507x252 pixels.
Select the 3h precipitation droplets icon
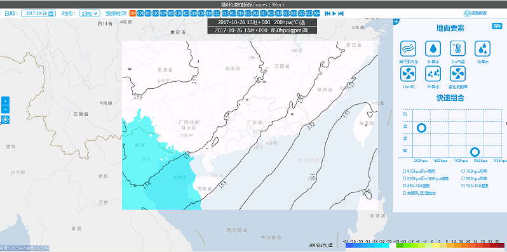point(483,49)
